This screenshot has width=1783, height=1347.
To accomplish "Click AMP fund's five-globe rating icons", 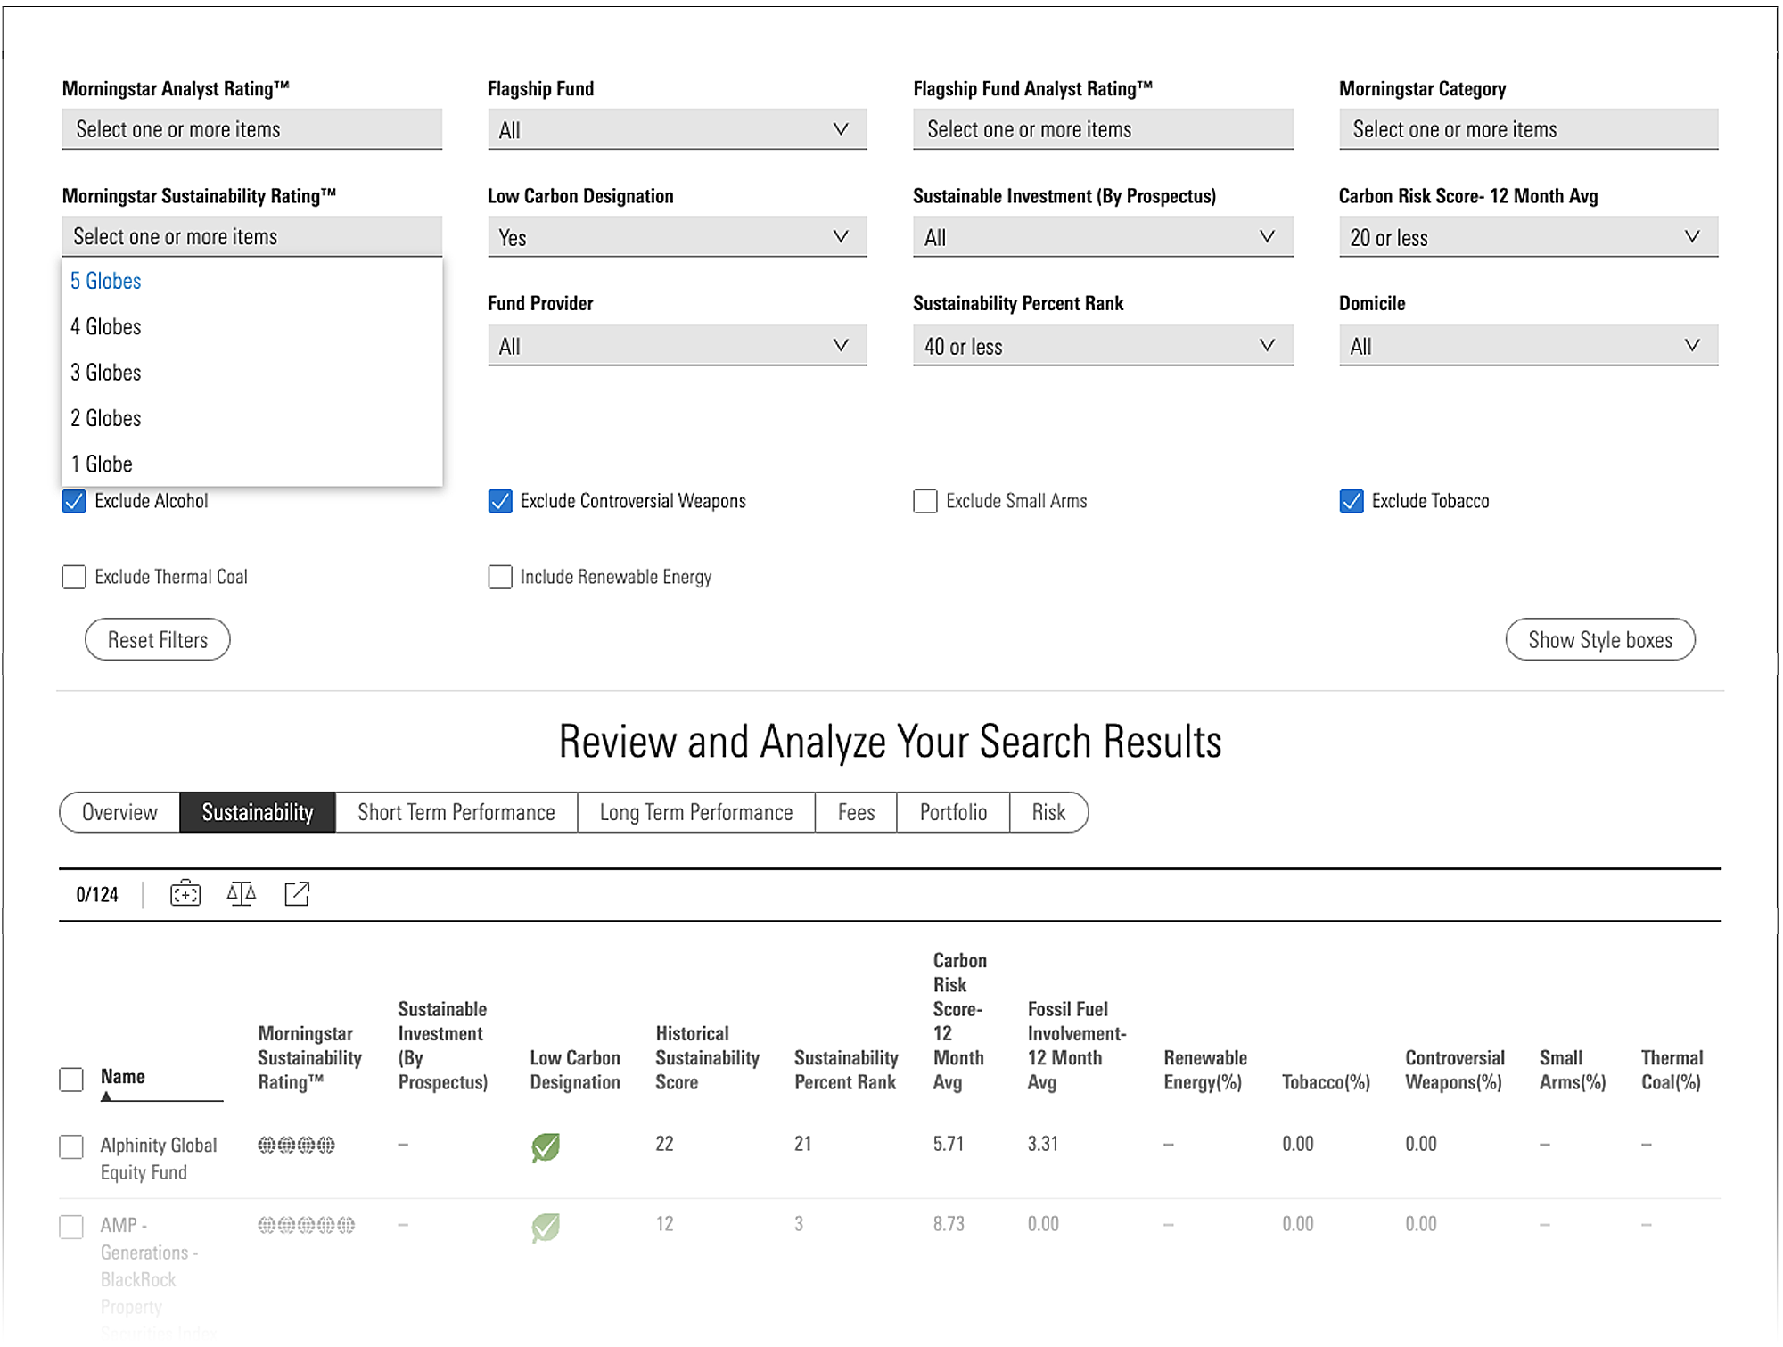I will [x=306, y=1225].
